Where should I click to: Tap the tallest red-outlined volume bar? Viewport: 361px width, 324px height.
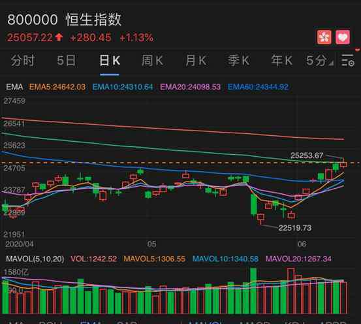point(290,291)
